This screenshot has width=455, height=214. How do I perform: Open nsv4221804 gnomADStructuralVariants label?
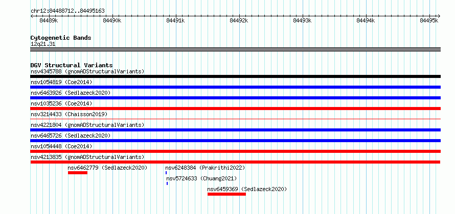[x=87, y=125]
